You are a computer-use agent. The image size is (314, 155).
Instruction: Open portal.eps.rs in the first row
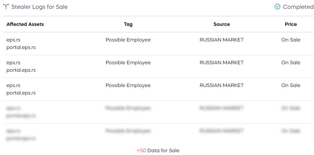pyautogui.click(x=21, y=48)
